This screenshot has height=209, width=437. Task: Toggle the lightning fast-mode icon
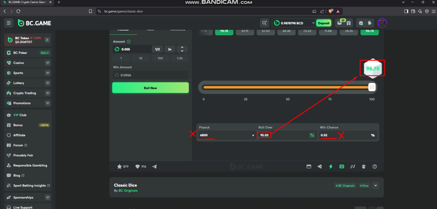point(331,166)
